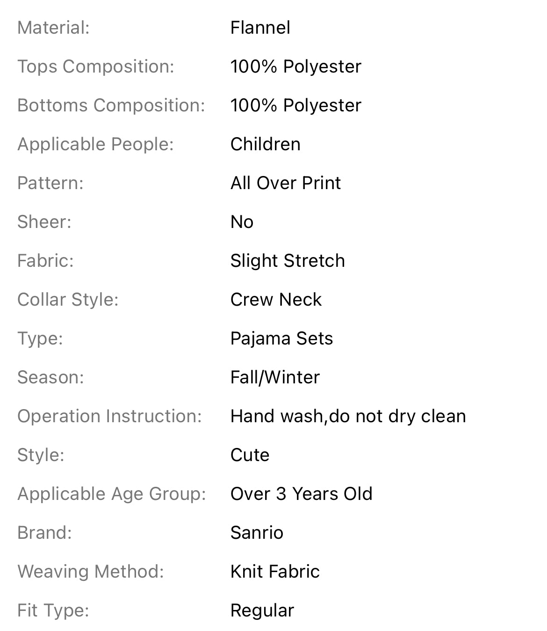Select the Flannel material value
Screen dimensions: 547x631
point(260,28)
